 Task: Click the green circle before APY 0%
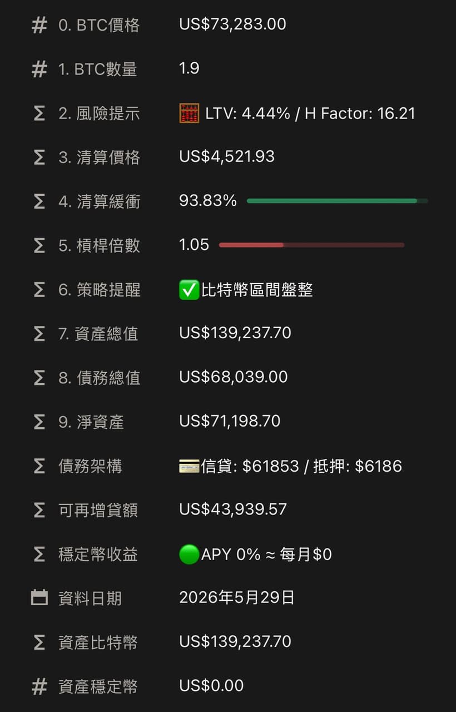click(x=189, y=555)
